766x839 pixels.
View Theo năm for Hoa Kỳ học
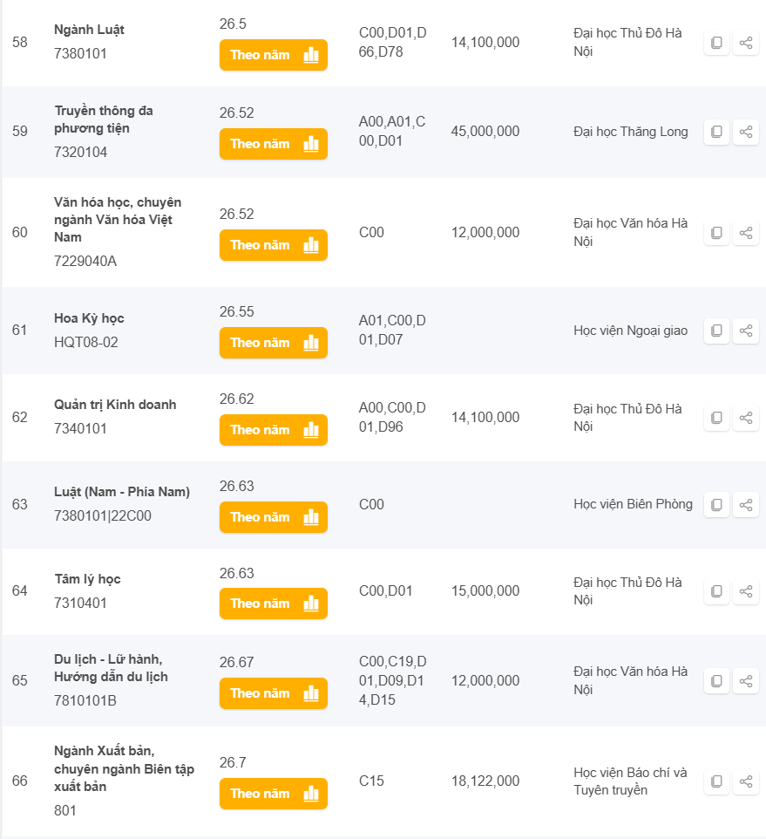pos(273,343)
